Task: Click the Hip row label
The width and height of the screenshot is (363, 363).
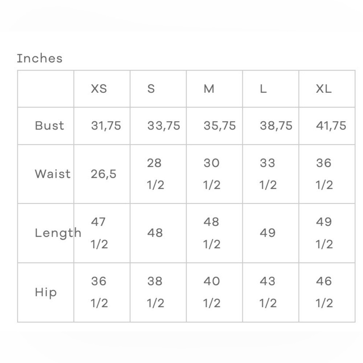Action: pyautogui.click(x=46, y=292)
